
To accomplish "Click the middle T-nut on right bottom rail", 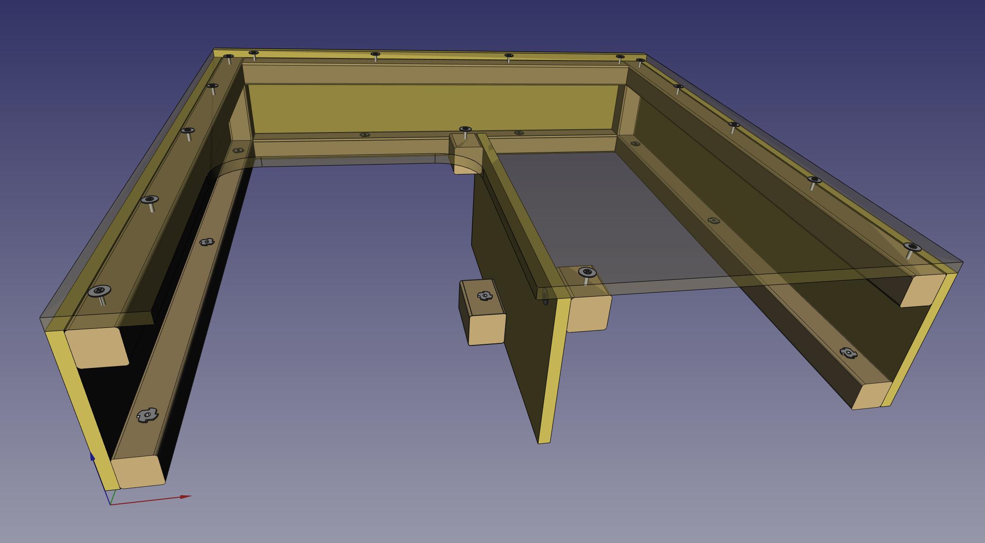I will pos(714,220).
